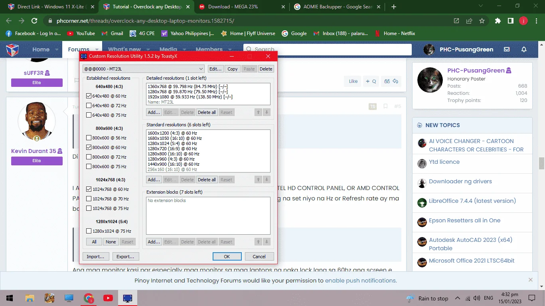Open the Home menu in forum navbar
Viewport: 545px width, 306px height.
[41, 49]
